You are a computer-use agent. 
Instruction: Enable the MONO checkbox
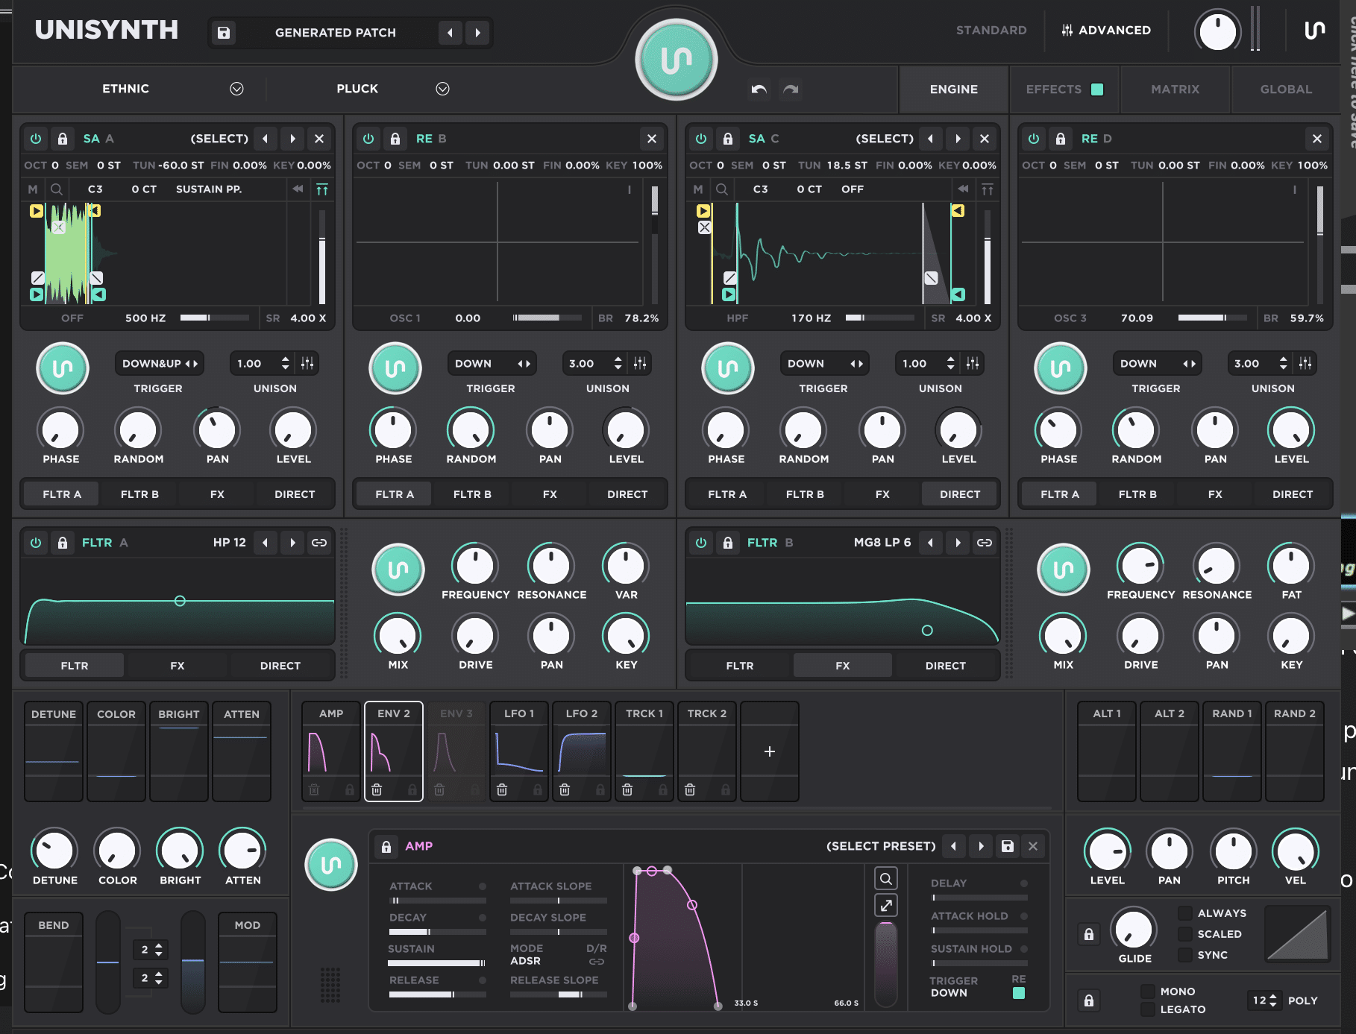pos(1148,992)
